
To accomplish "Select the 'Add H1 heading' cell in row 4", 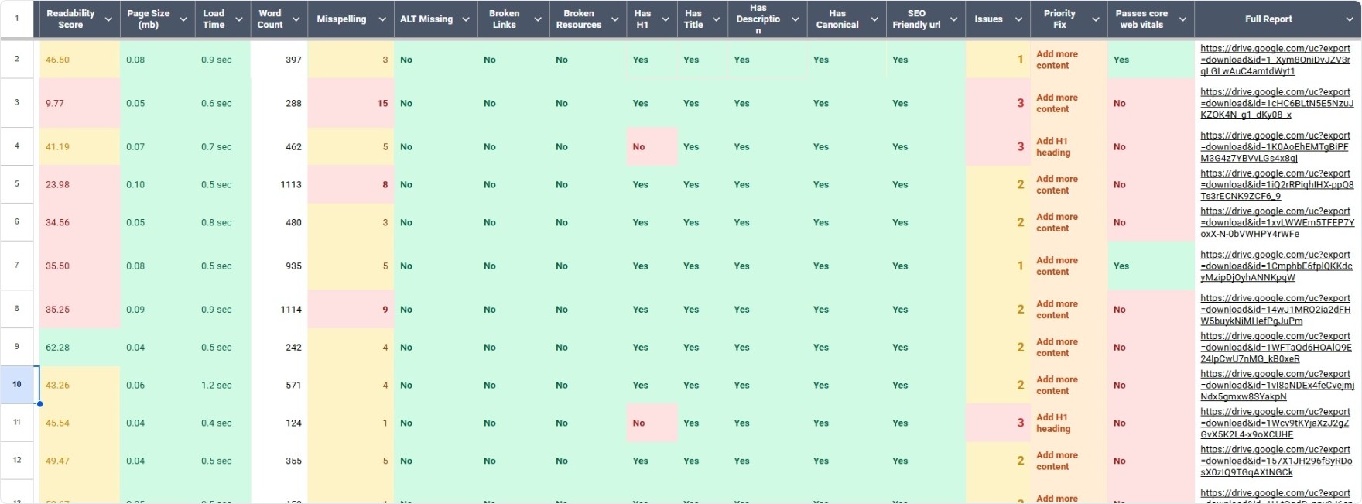I will (x=1068, y=146).
